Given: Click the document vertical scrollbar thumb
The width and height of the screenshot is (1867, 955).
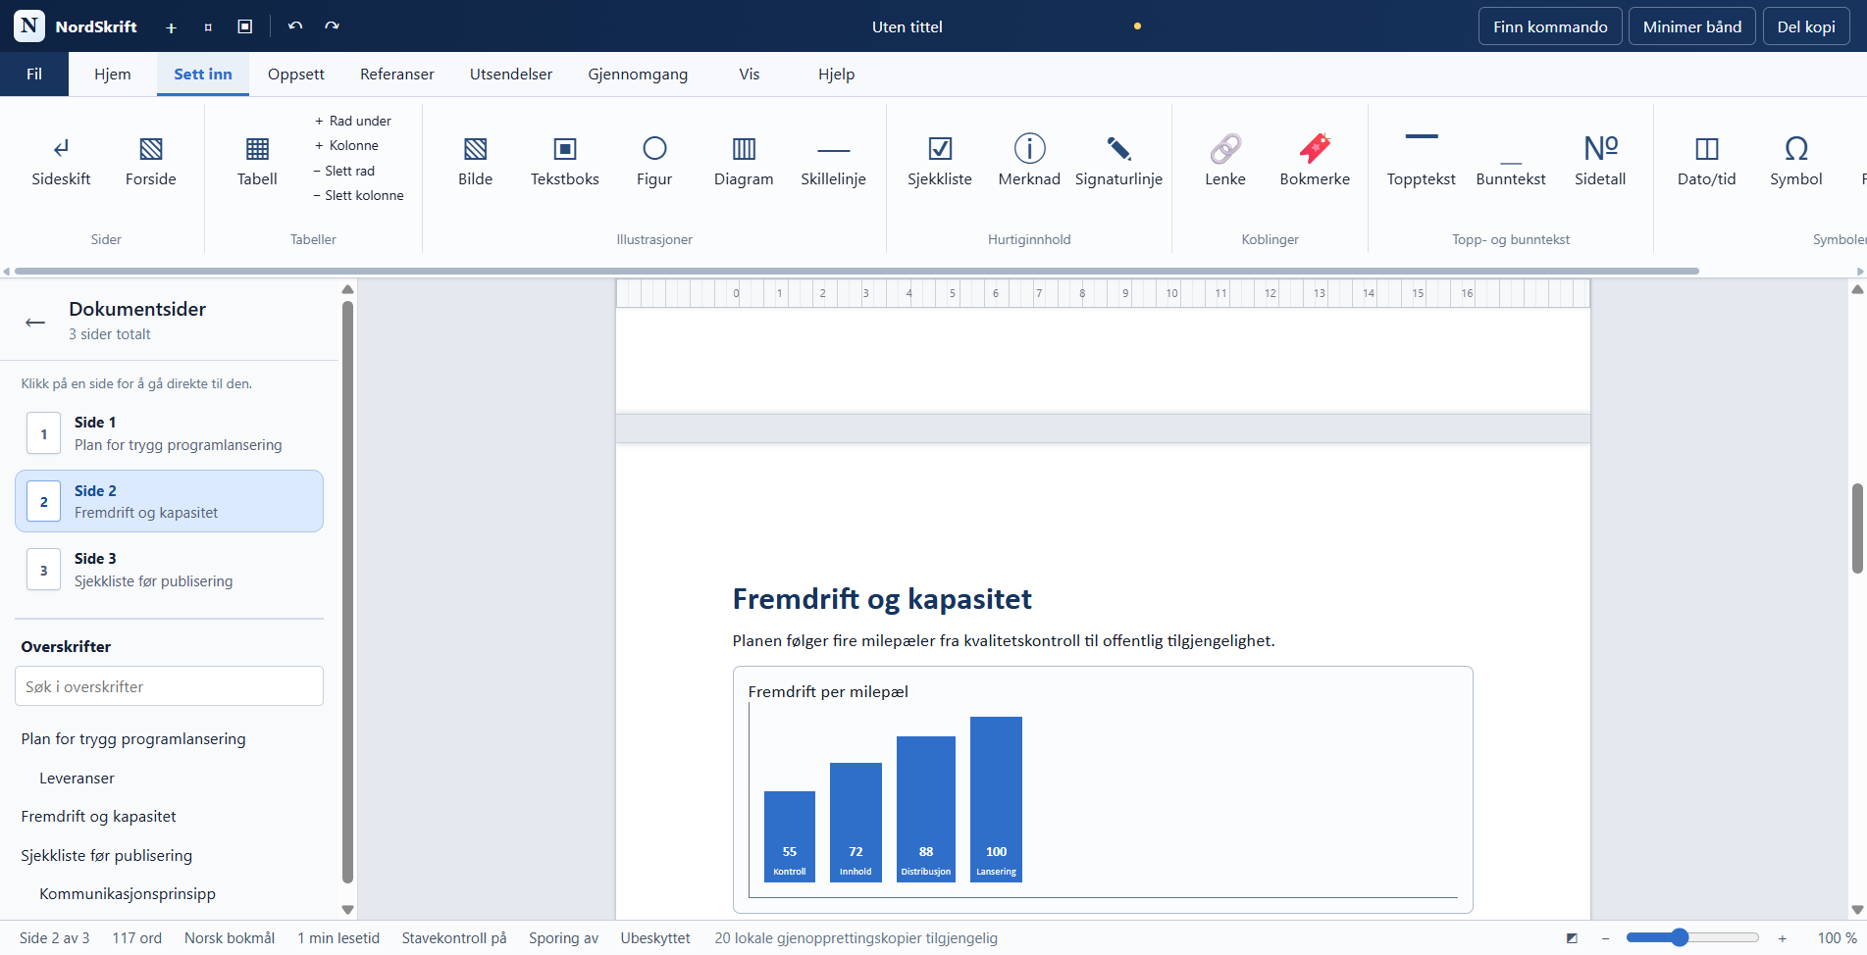Looking at the screenshot, I should pos(1857,528).
